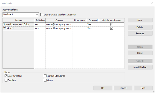This screenshot has height=93, width=155.
Task: Click the New workset button
Action: click(140, 20)
